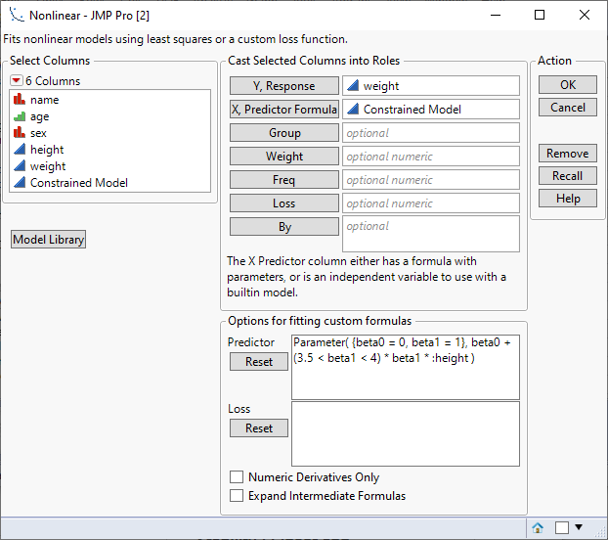This screenshot has width=608, height=540.
Task: Click the weight icon in Y Response field
Action: 353,86
